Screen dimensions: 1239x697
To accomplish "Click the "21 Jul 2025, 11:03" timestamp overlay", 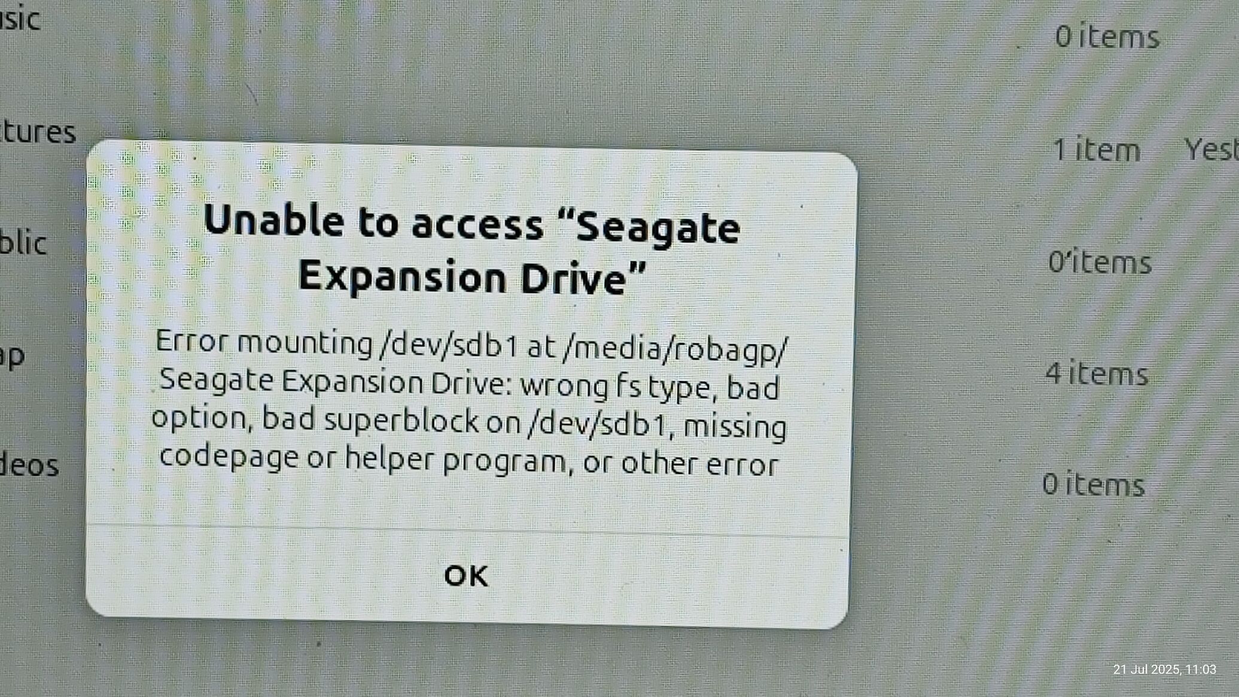I will click(1164, 669).
